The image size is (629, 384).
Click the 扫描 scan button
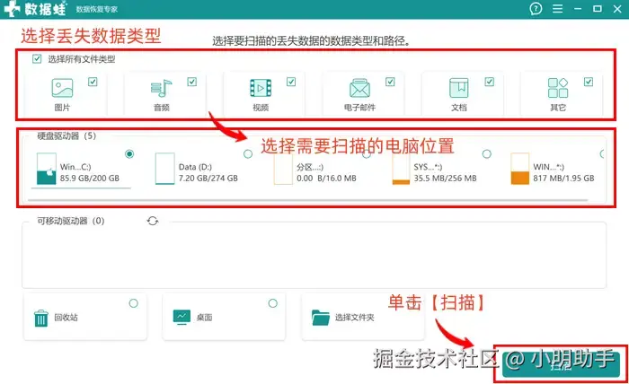(x=561, y=365)
